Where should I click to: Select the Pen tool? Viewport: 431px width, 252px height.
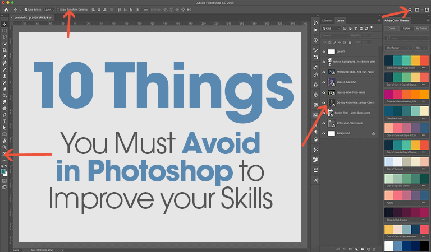click(x=4, y=115)
